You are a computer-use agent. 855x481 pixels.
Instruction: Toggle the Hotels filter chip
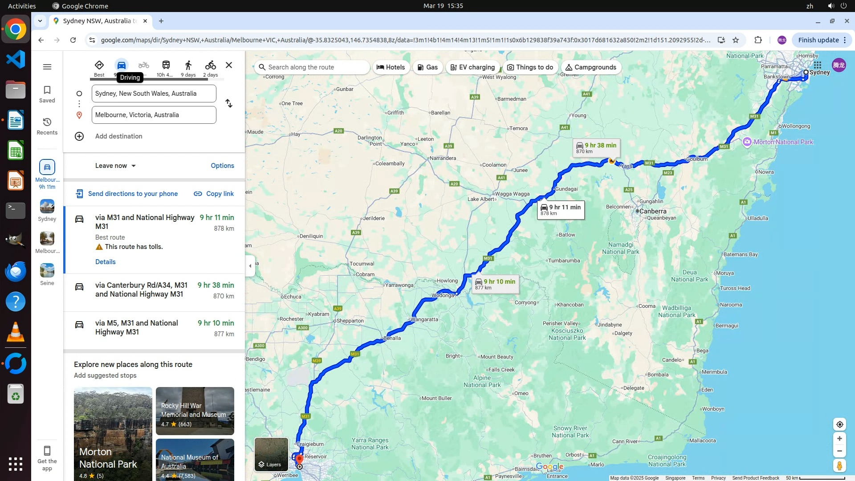click(391, 67)
